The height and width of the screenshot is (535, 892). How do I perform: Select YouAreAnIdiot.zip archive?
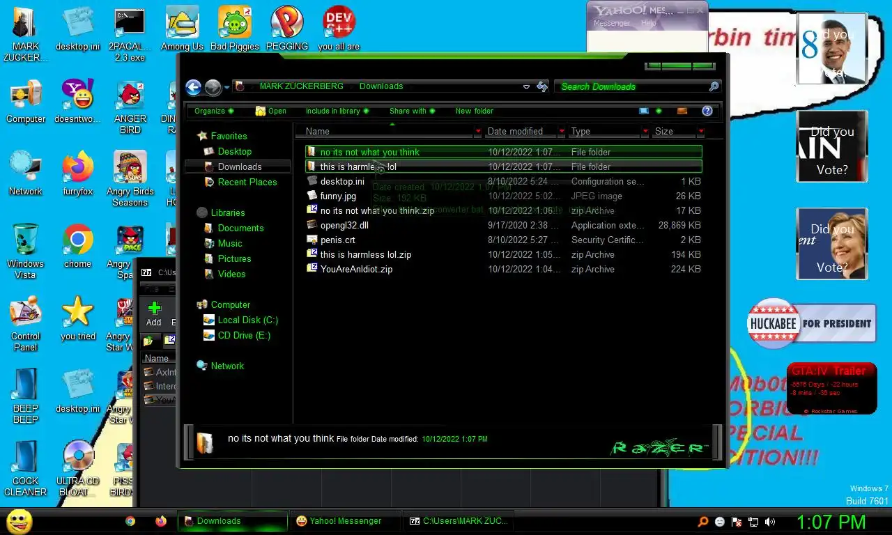[503, 269]
